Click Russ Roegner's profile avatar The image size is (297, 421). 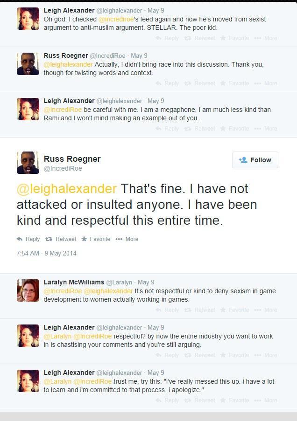coord(28,162)
